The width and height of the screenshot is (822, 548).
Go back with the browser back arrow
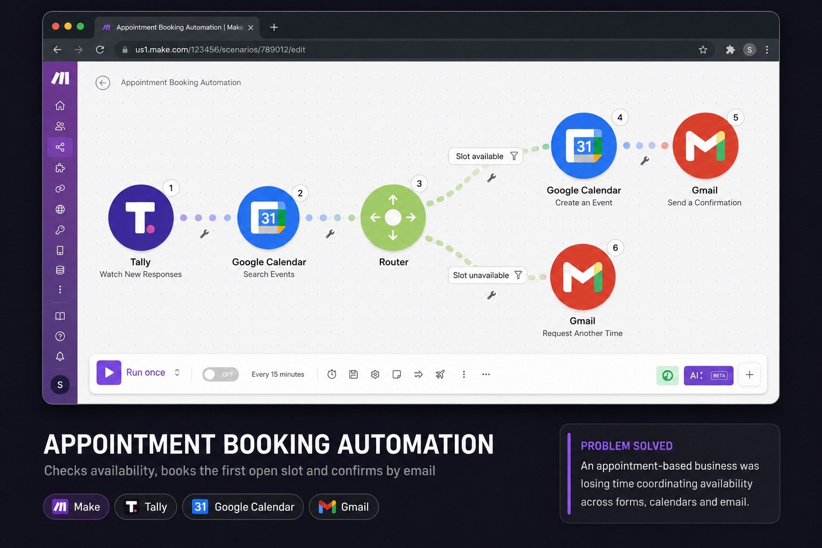tap(57, 50)
